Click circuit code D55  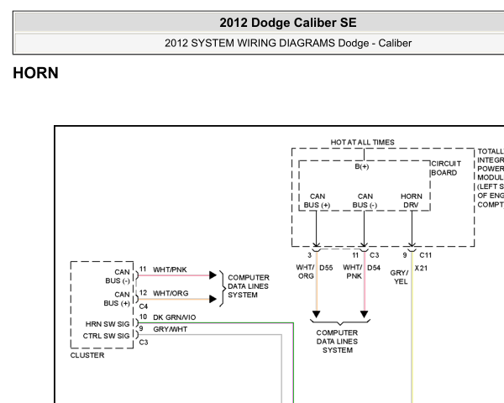(x=326, y=268)
